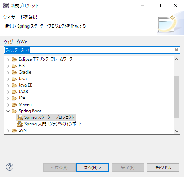Viewport: 184px width, 177px height.
Task: Click the SVN folder icon
Action: (14, 130)
